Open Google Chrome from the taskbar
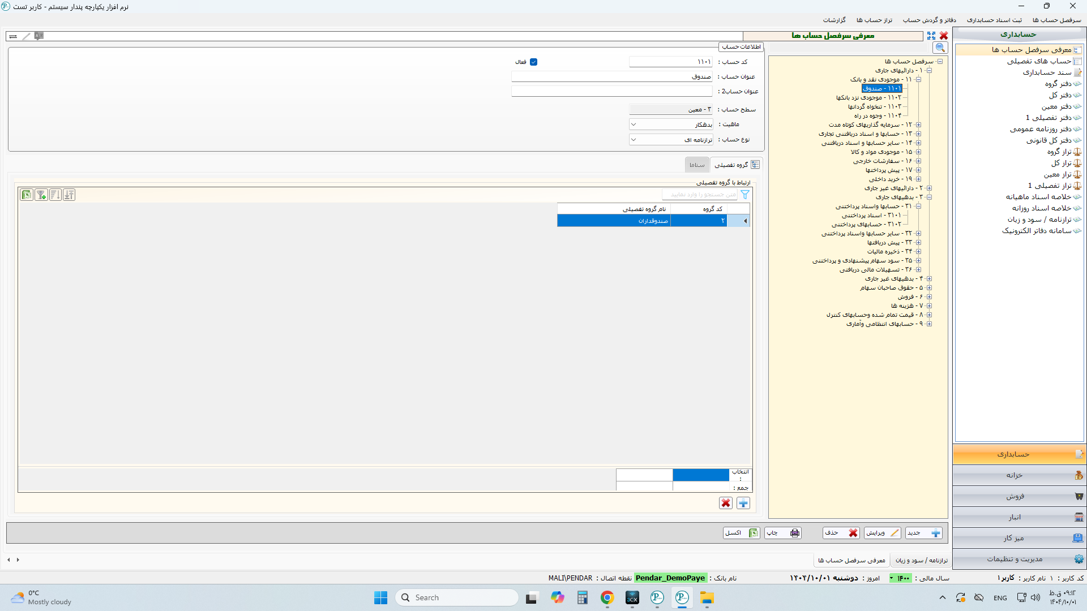This screenshot has height=611, width=1087. [607, 597]
